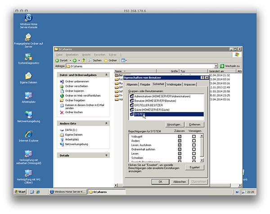
Task: Collapse the Datei- und Ordneraufgaben panel
Action: point(107,75)
